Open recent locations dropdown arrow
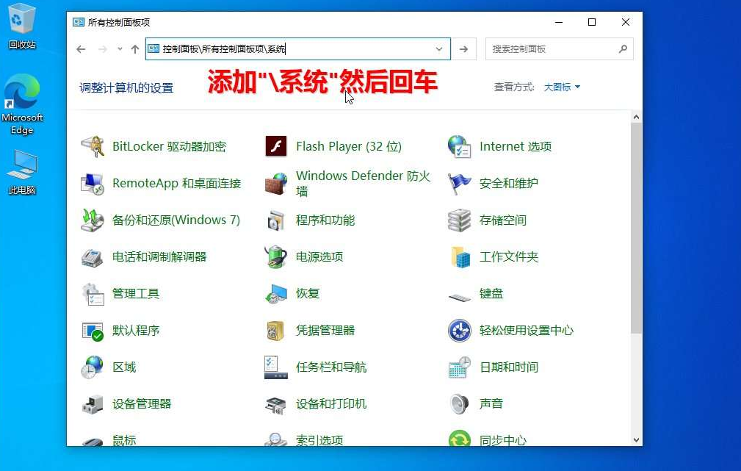741x471 pixels. [x=120, y=48]
